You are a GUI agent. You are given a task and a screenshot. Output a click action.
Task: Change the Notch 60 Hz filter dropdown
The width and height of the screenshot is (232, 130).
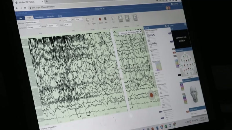(68, 25)
